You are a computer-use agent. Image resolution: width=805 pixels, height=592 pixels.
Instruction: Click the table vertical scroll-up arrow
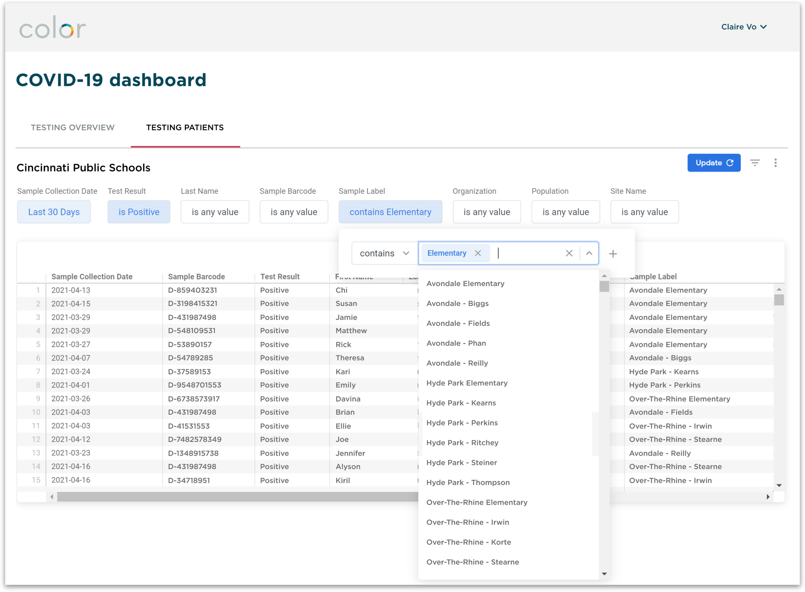[x=779, y=289]
